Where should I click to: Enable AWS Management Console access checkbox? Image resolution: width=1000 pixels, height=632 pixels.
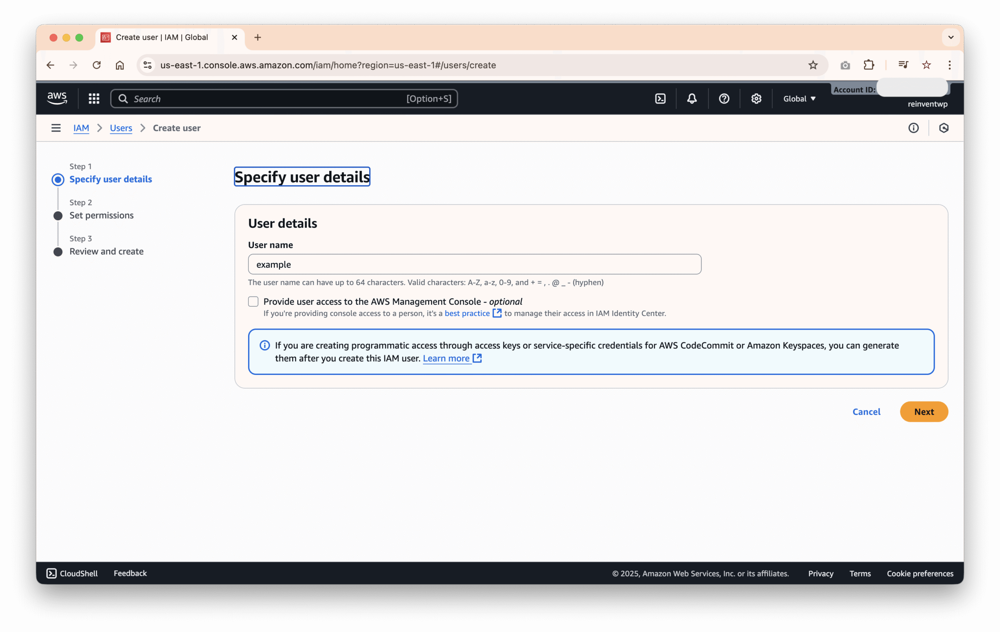(253, 302)
